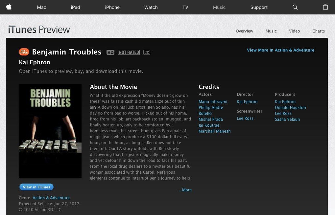Switch to the Video tab
Image resolution: width=335 pixels, height=215 pixels.
point(295,31)
